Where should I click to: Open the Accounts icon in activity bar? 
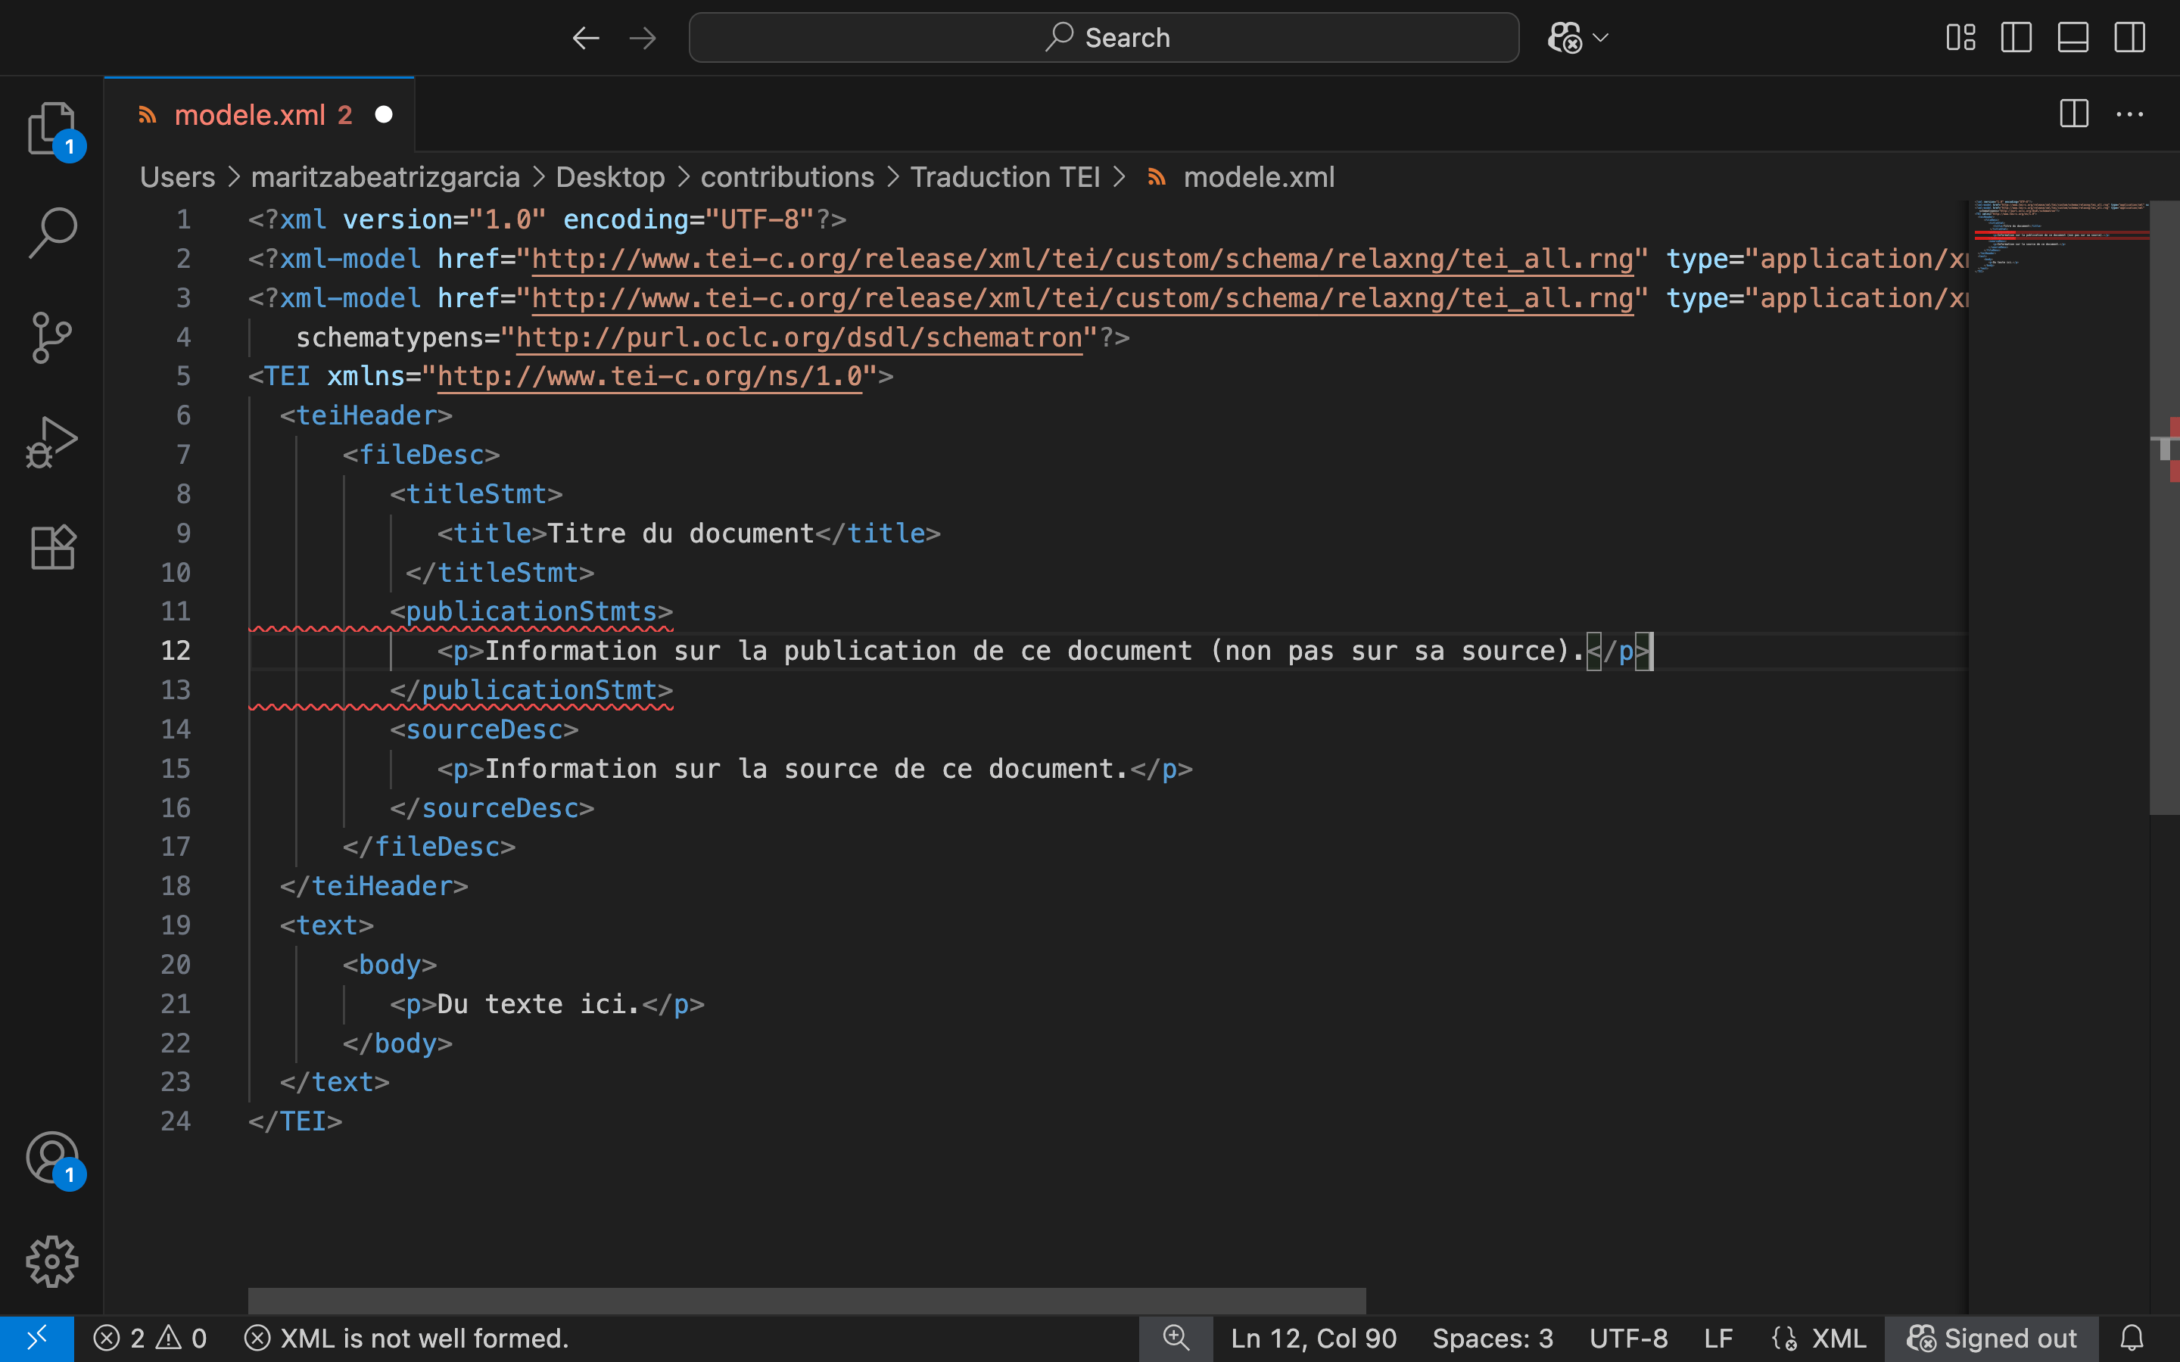pyautogui.click(x=51, y=1158)
